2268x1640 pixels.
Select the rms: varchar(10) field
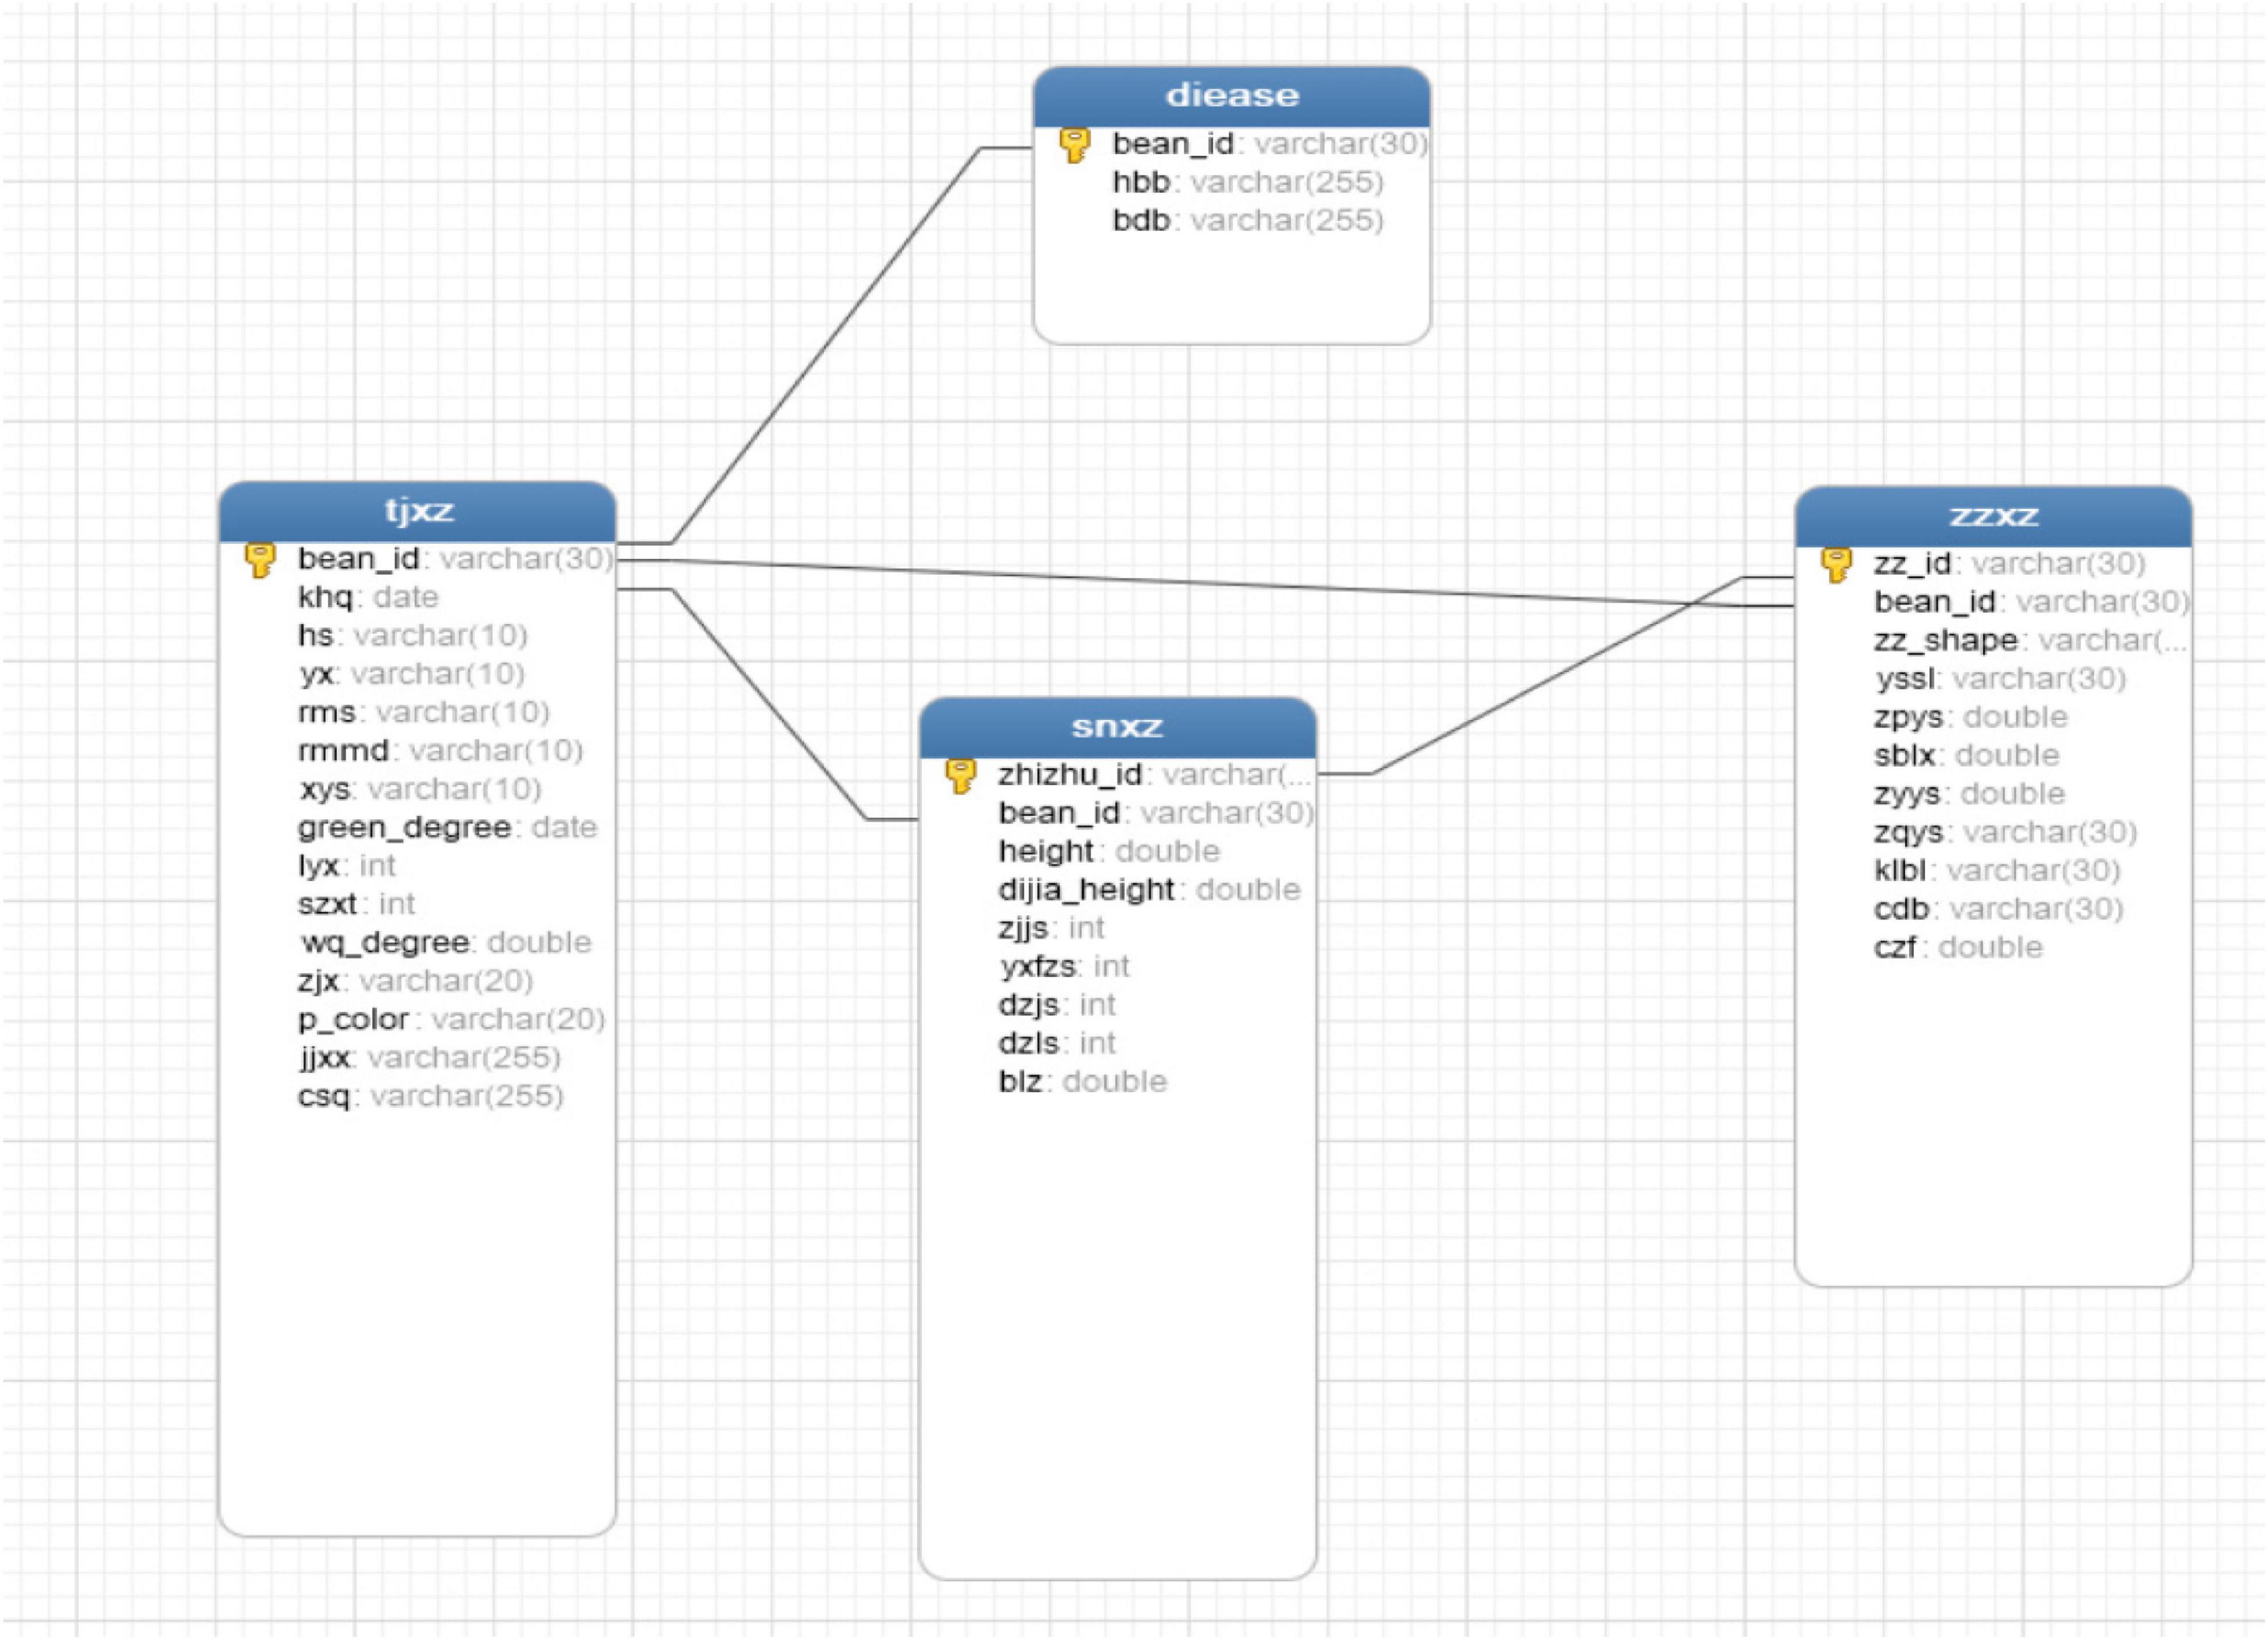pyautogui.click(x=424, y=712)
